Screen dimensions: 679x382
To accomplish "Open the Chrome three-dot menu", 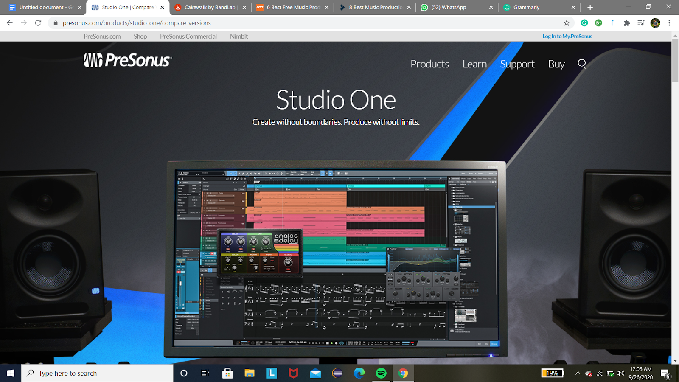I will [669, 23].
